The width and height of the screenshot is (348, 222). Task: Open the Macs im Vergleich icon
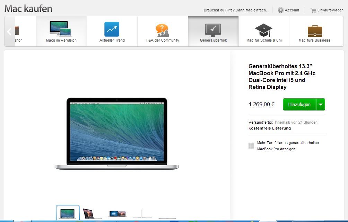(60, 29)
